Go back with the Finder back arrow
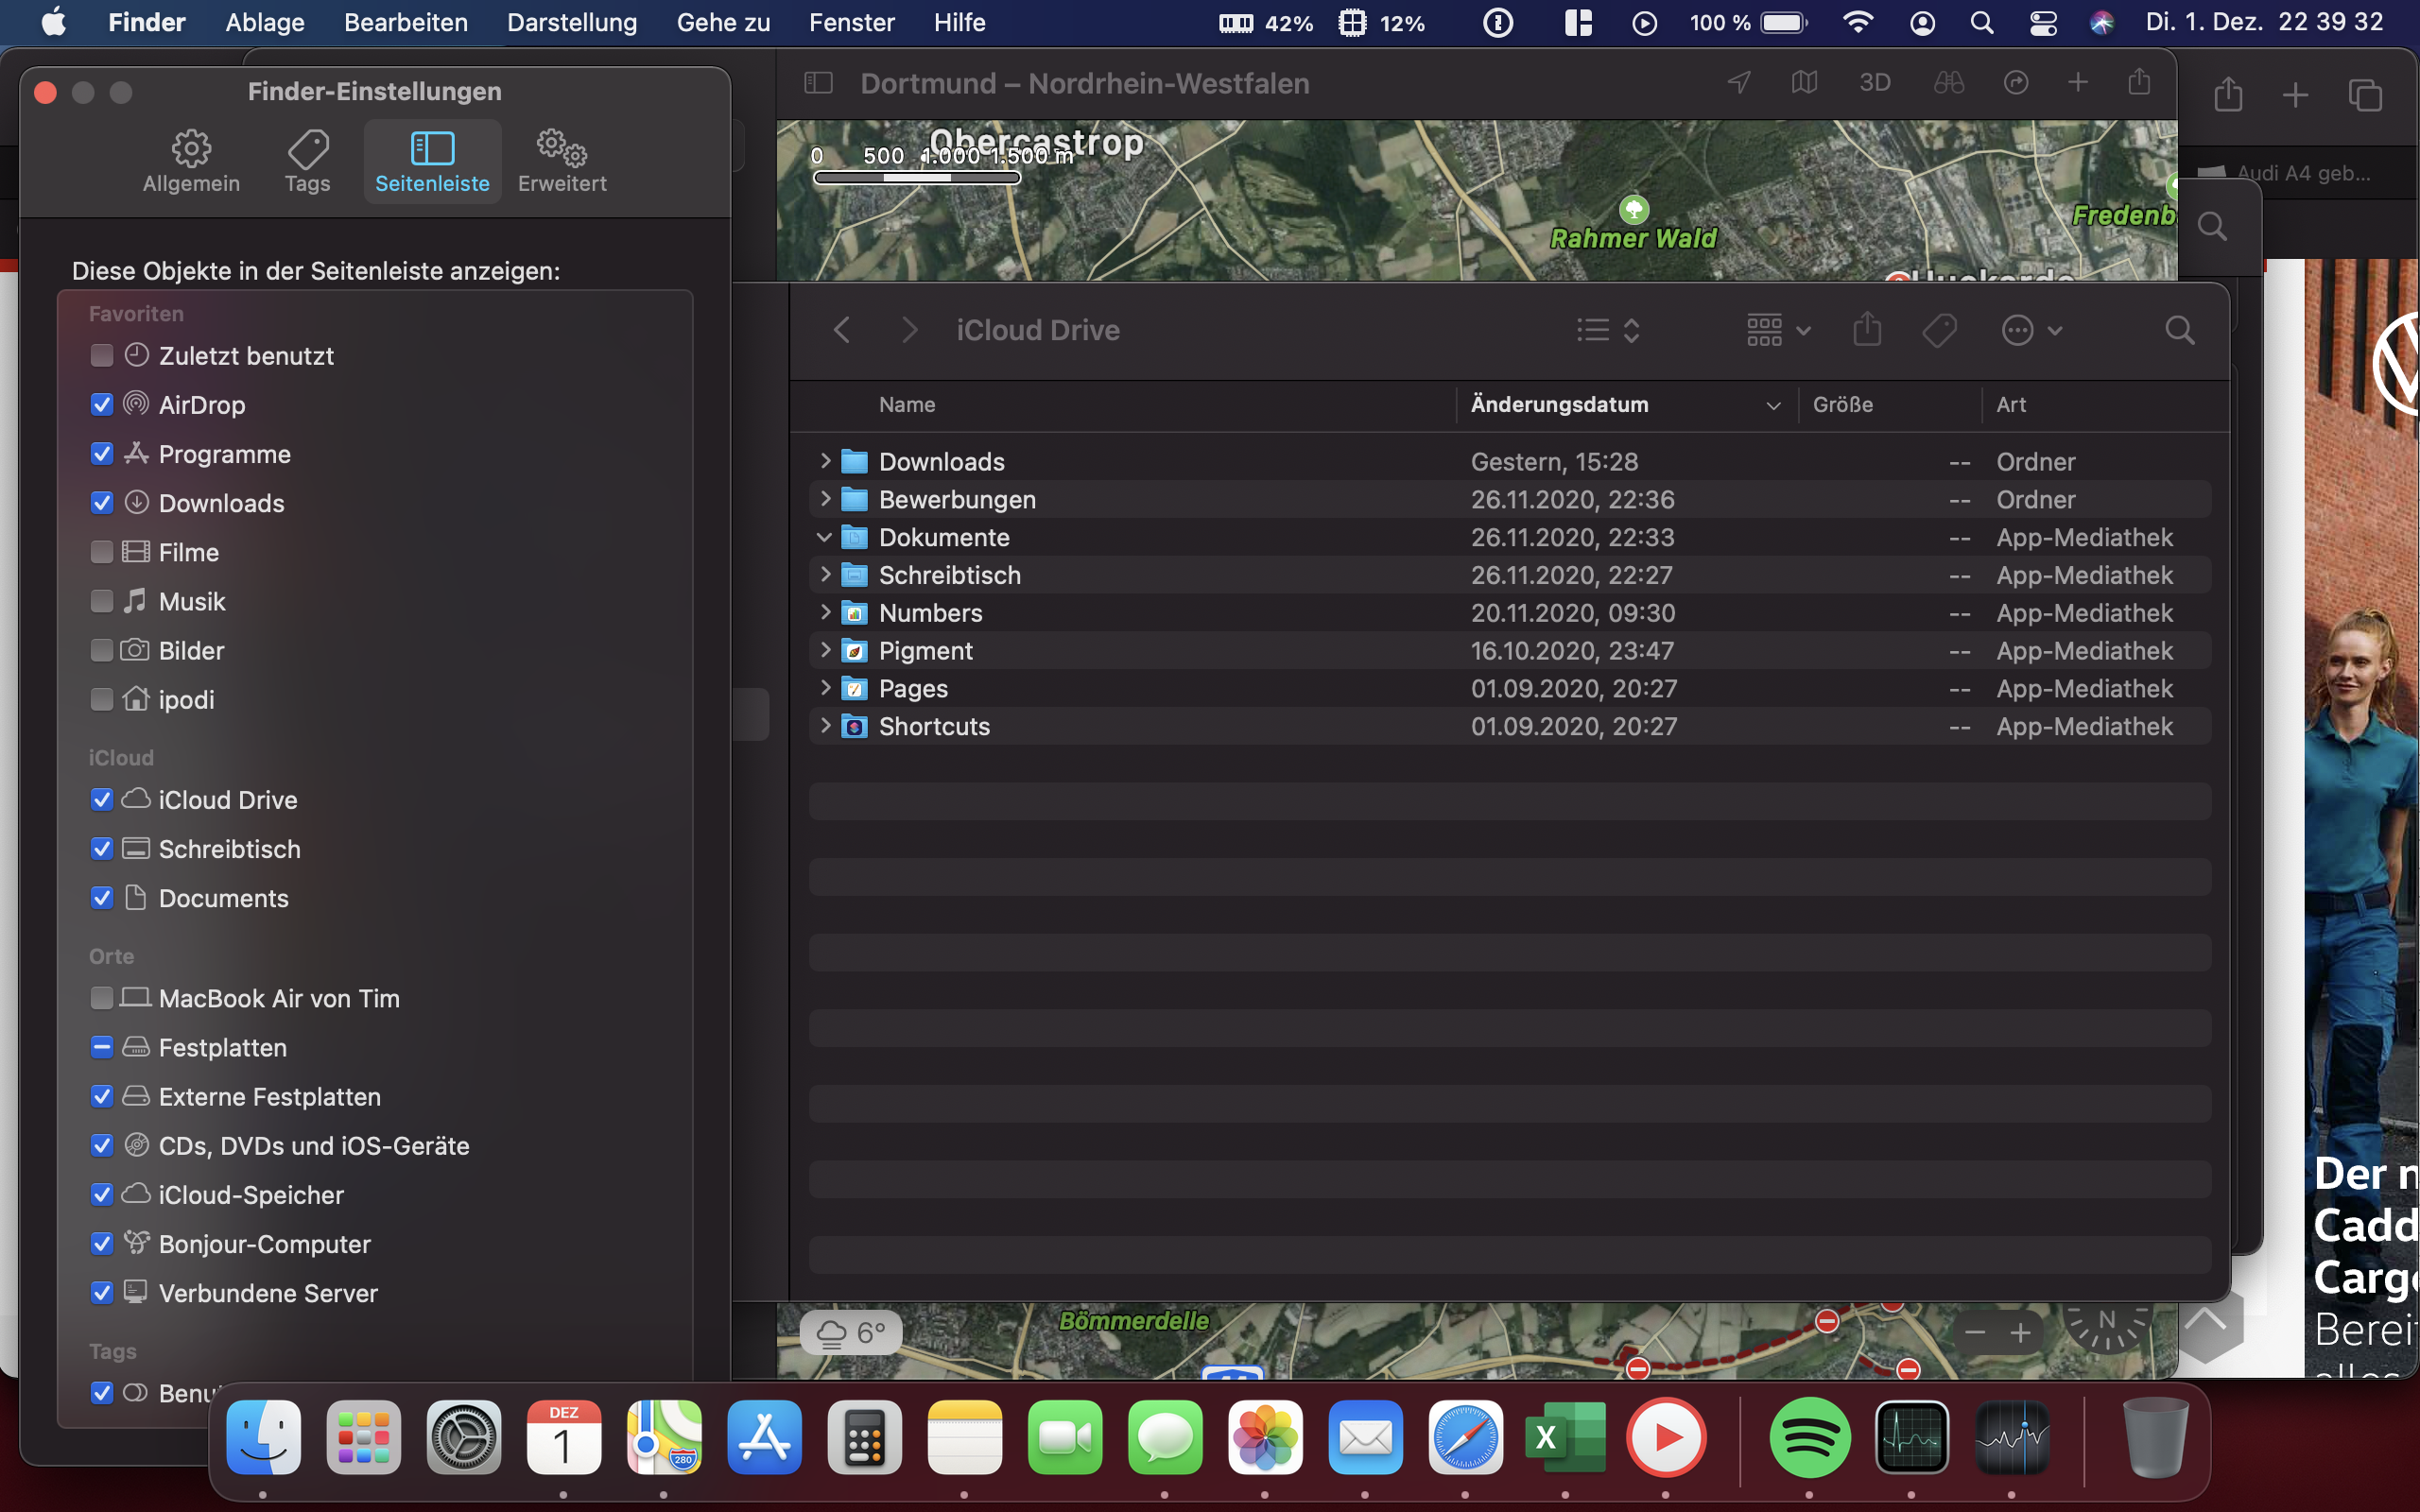2420x1512 pixels. tap(842, 330)
